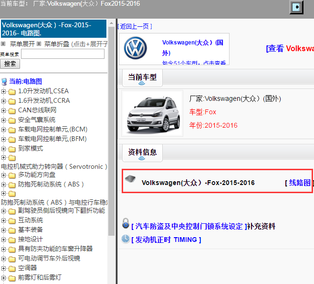Click the clock icon beside engine timing

(126, 239)
